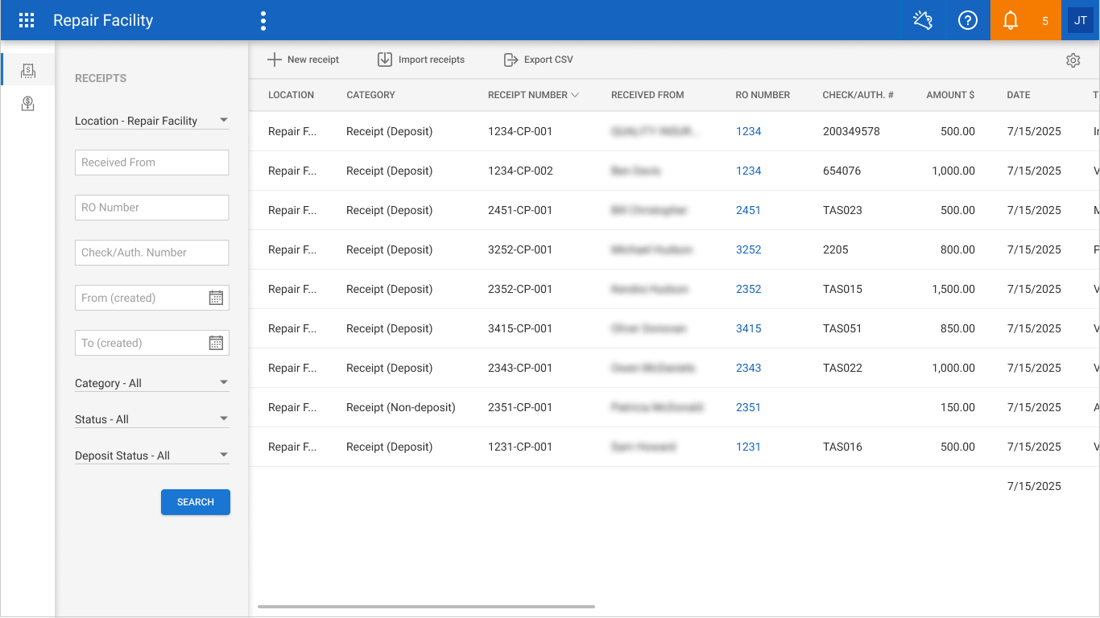Click the CATEGORY column header
Viewport: 1100px width, 618px height.
pyautogui.click(x=370, y=95)
